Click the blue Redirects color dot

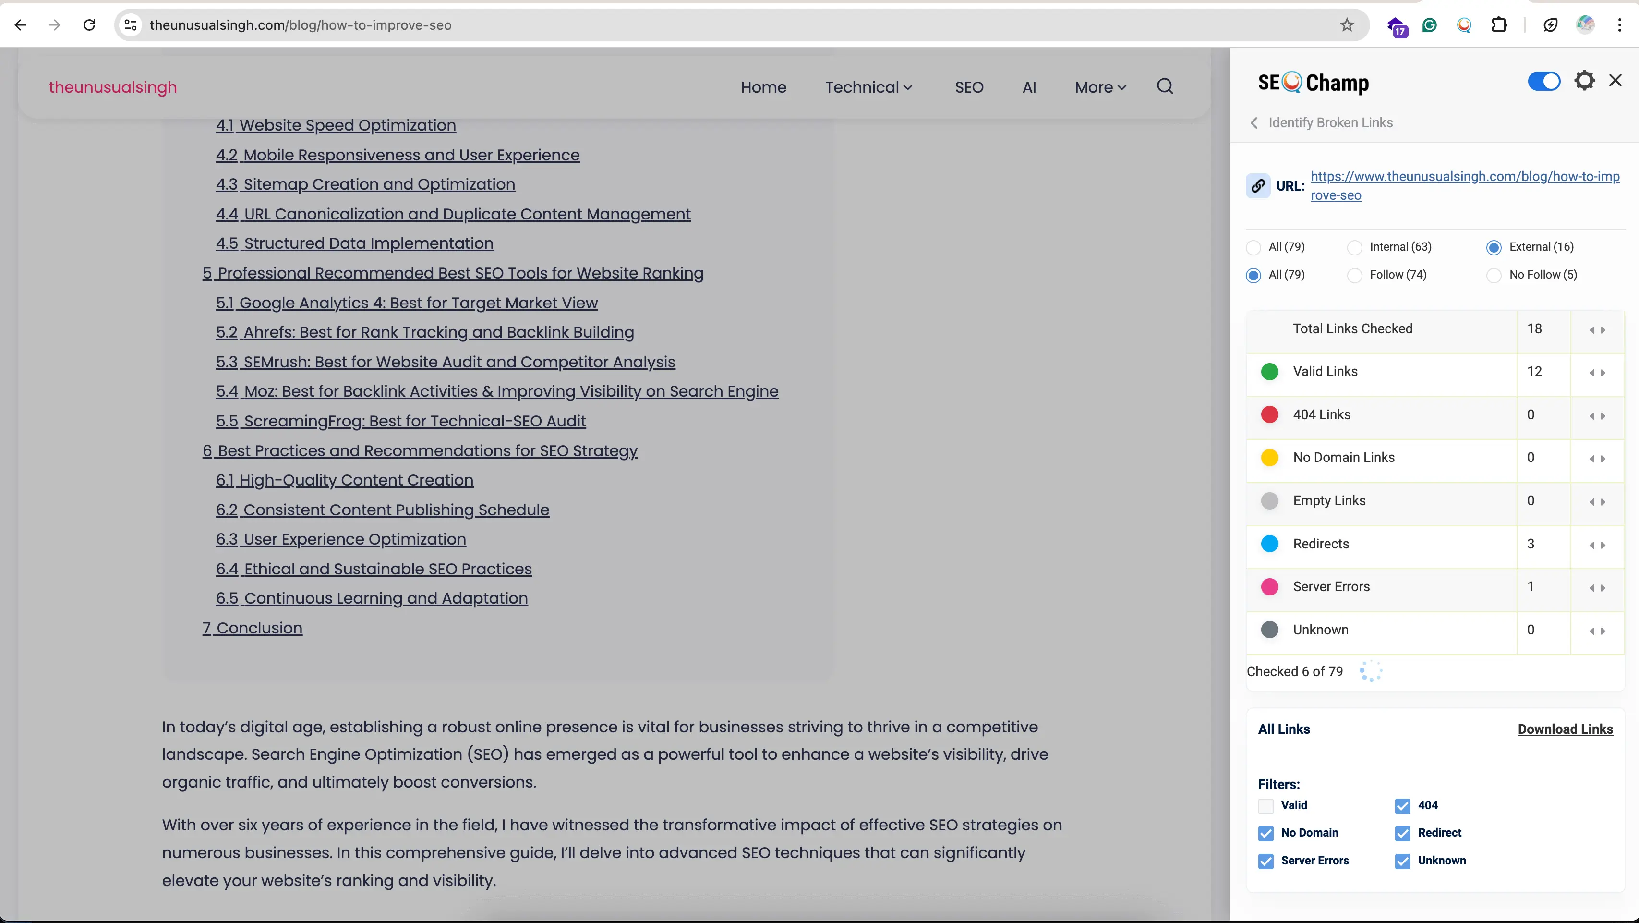pyautogui.click(x=1269, y=544)
